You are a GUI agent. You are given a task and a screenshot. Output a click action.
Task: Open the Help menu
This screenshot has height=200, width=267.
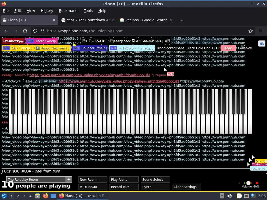(x=102, y=11)
